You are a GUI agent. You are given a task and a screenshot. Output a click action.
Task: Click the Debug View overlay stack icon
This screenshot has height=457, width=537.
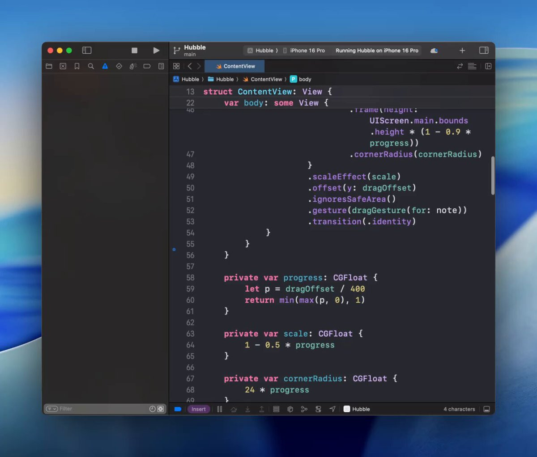click(x=276, y=409)
